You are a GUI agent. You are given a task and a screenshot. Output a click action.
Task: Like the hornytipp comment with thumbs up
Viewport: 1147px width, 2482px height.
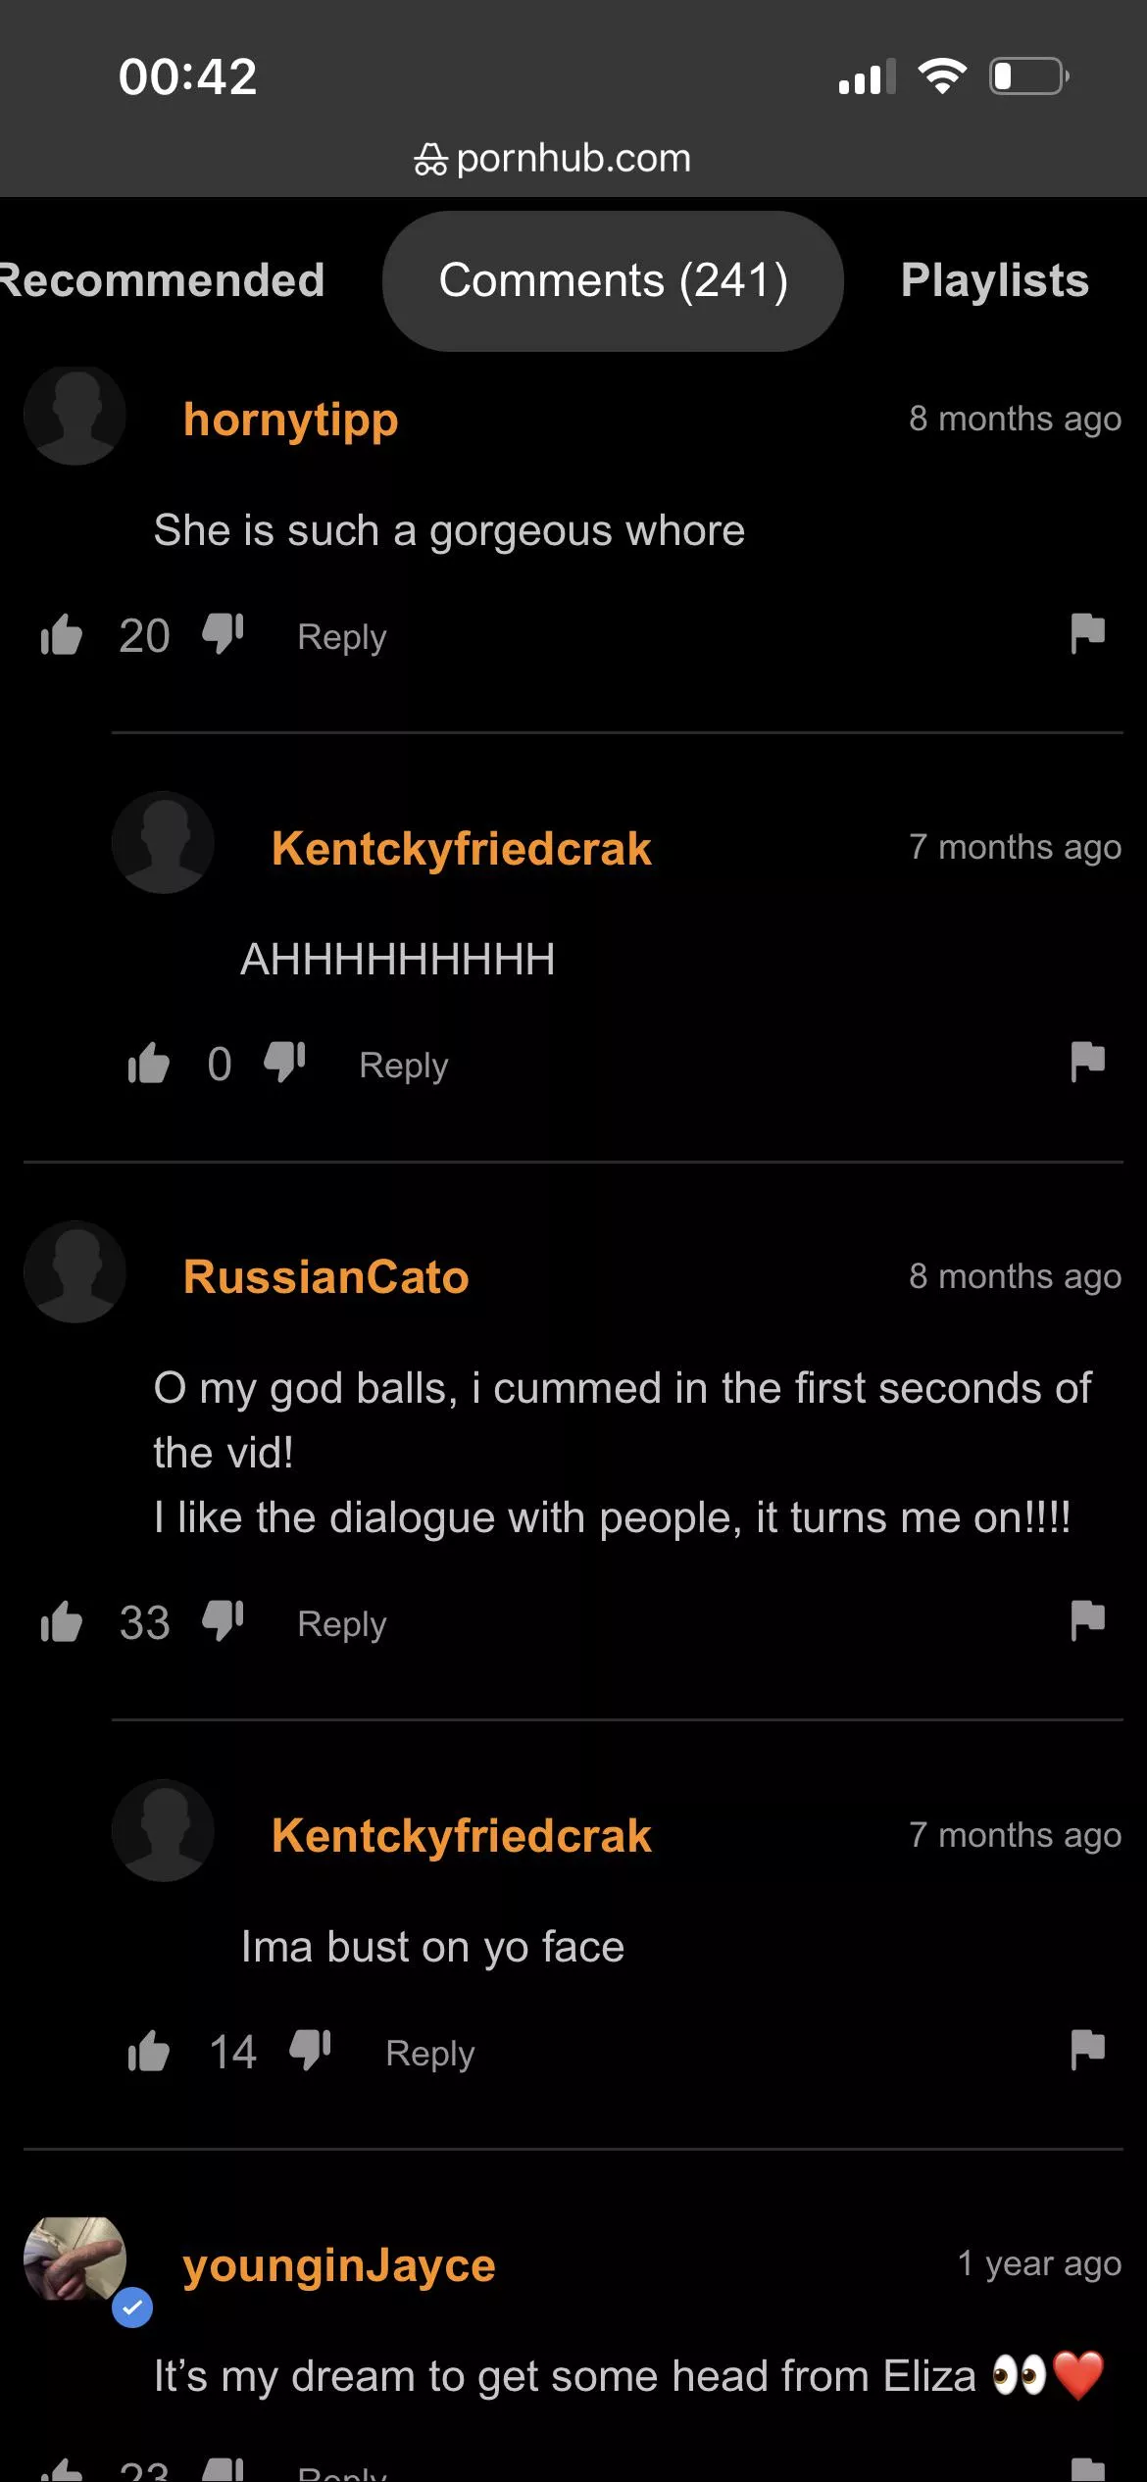point(61,635)
